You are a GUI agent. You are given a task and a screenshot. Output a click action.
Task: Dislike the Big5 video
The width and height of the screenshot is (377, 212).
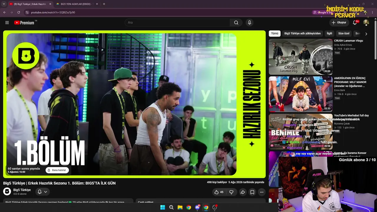coord(232,192)
